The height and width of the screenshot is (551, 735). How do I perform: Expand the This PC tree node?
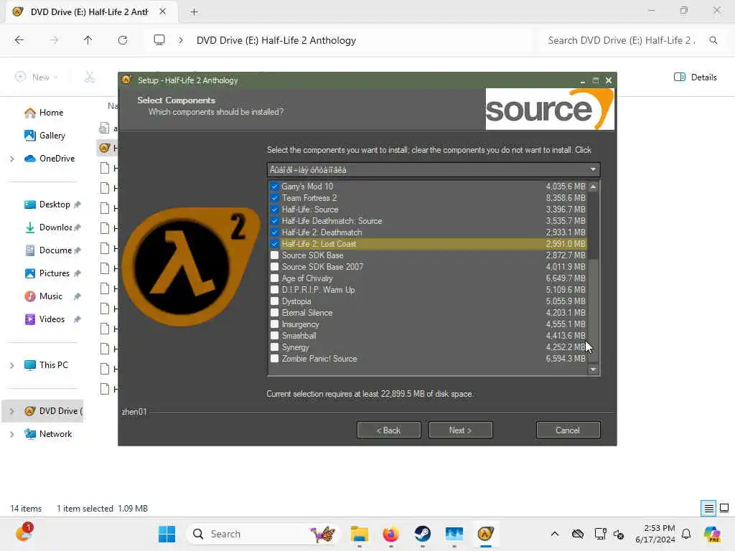pos(11,365)
